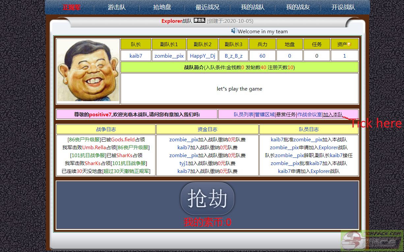This screenshot has height=252, width=404.
Task: Click the 游击队 badge next to team name
Action: (x=199, y=20)
